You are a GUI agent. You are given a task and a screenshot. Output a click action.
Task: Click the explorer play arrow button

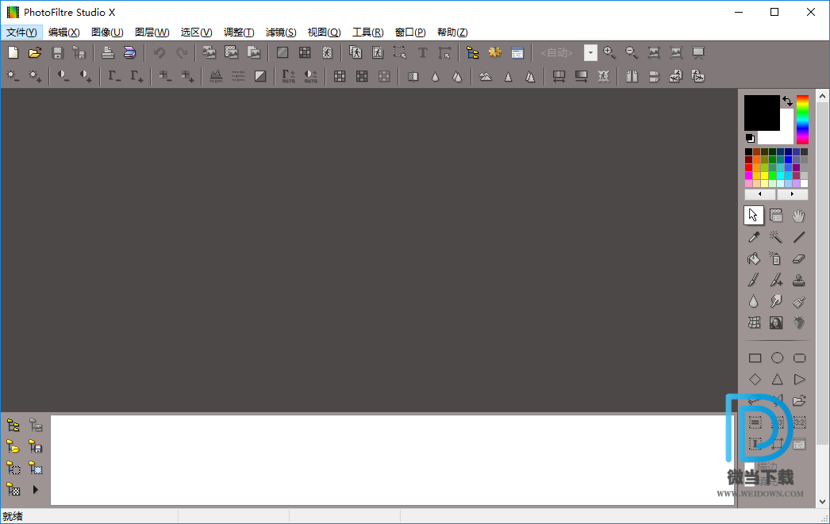coord(36,490)
